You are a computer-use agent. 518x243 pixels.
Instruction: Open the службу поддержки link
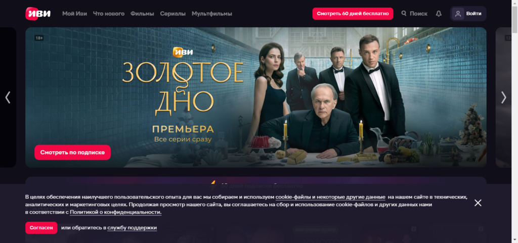(x=132, y=228)
